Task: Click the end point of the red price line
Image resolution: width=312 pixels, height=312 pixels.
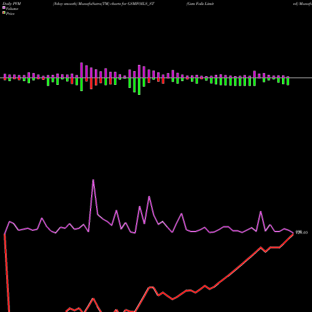Action: click(293, 234)
